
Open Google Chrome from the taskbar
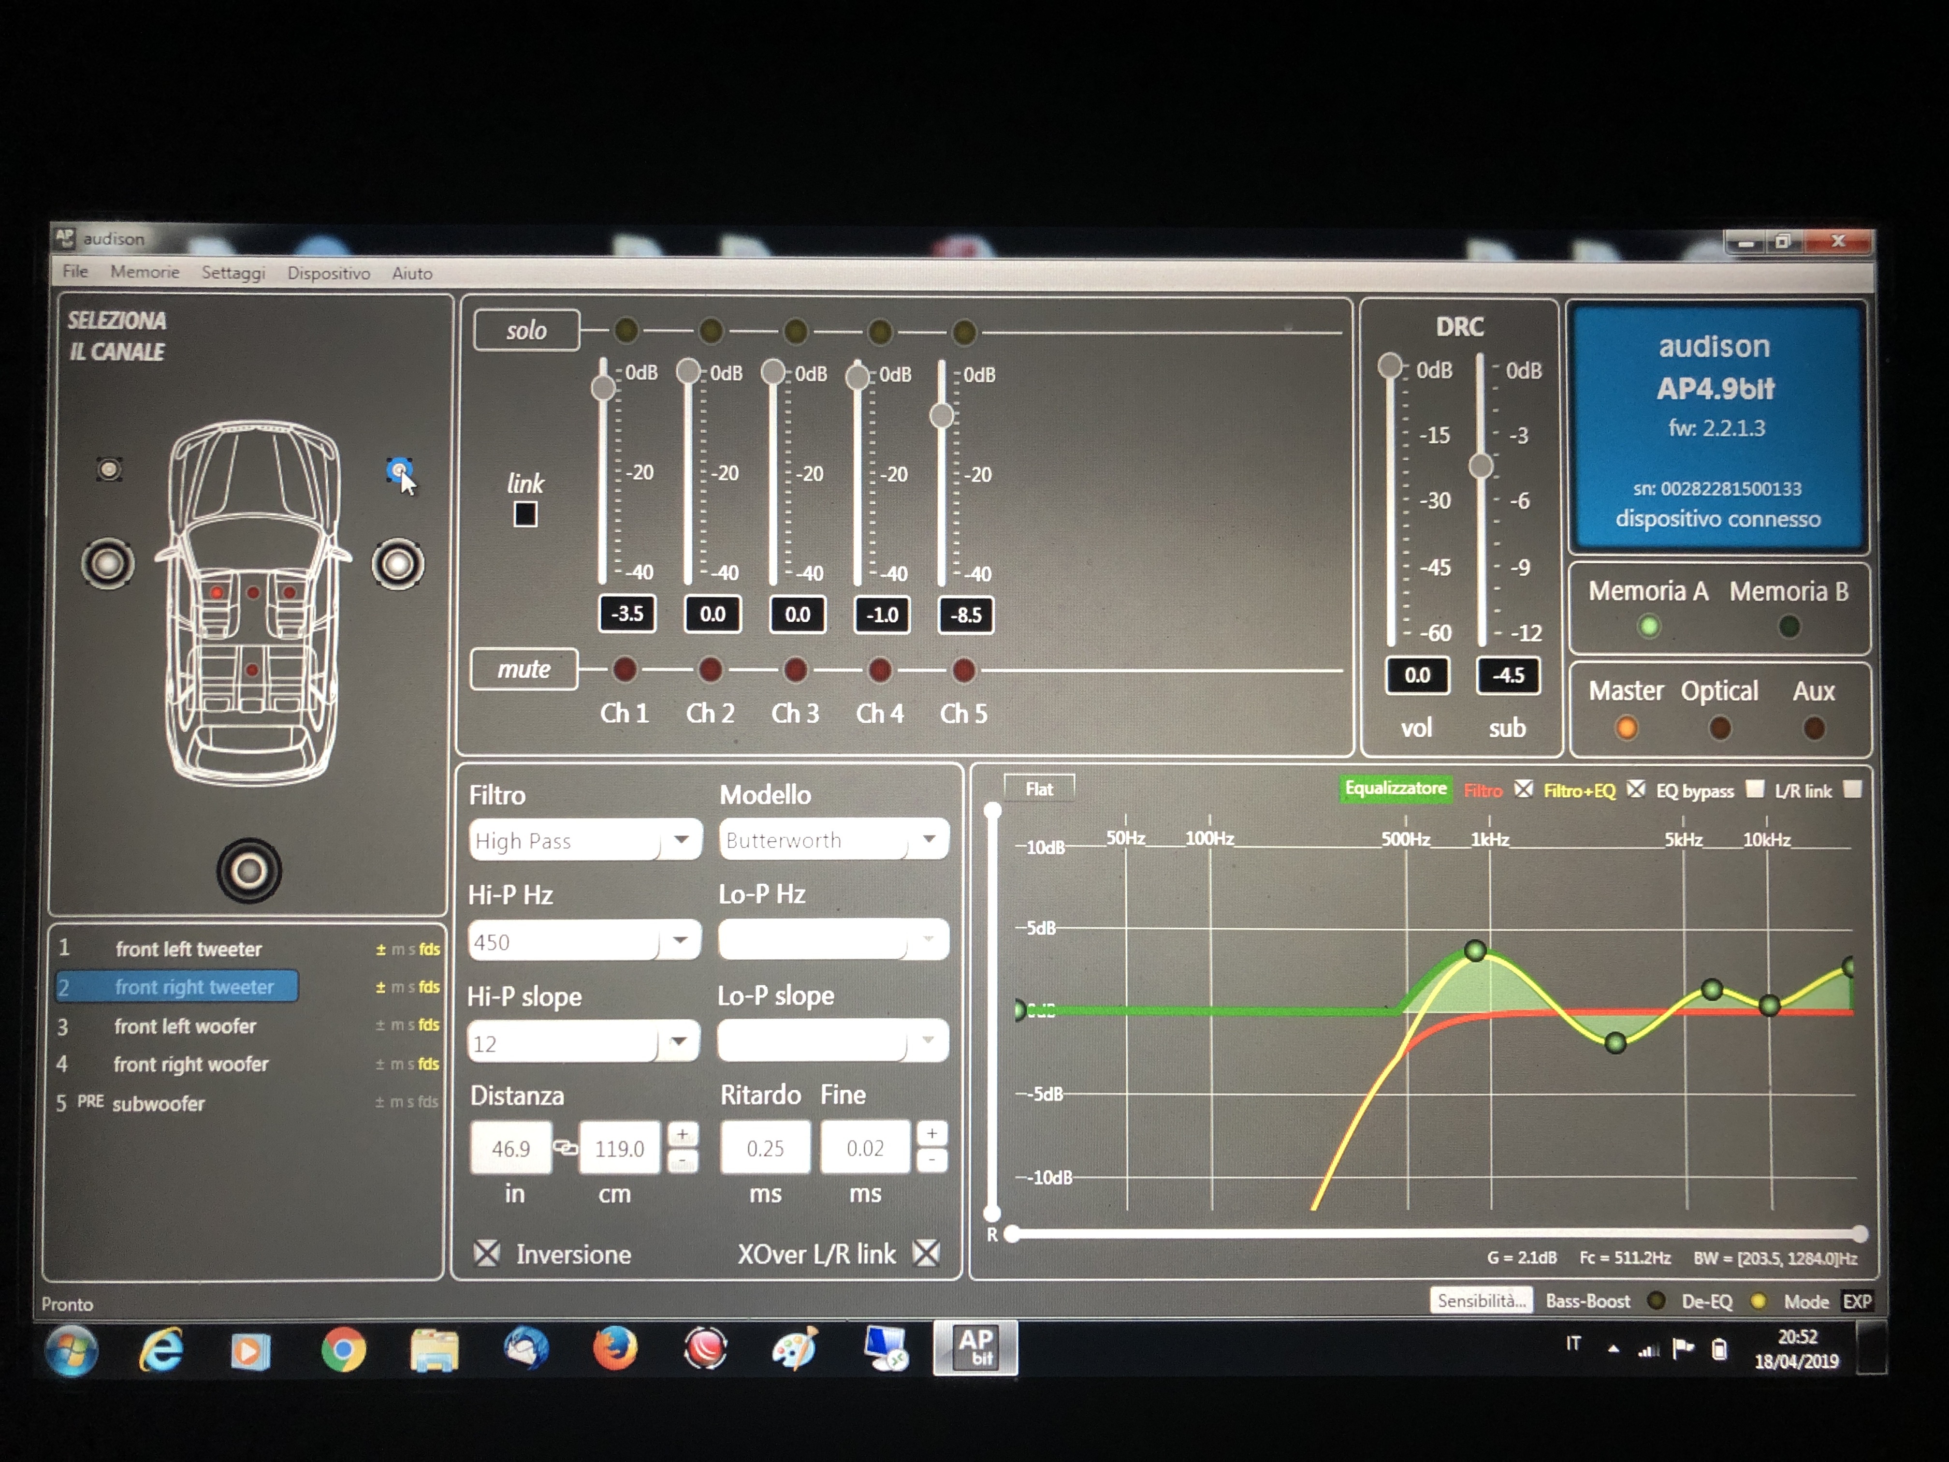click(x=343, y=1349)
